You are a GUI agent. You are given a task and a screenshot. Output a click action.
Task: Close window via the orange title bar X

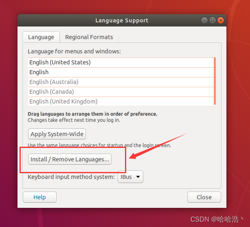221,20
